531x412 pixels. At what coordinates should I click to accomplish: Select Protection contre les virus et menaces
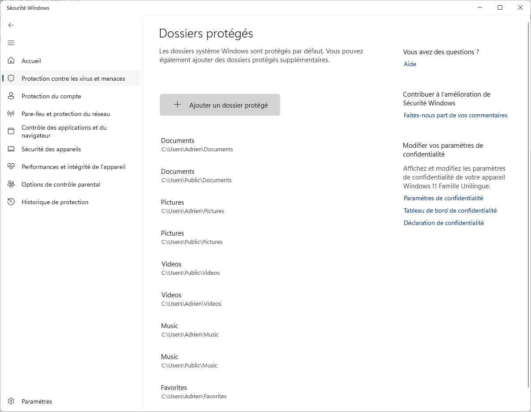click(x=71, y=79)
